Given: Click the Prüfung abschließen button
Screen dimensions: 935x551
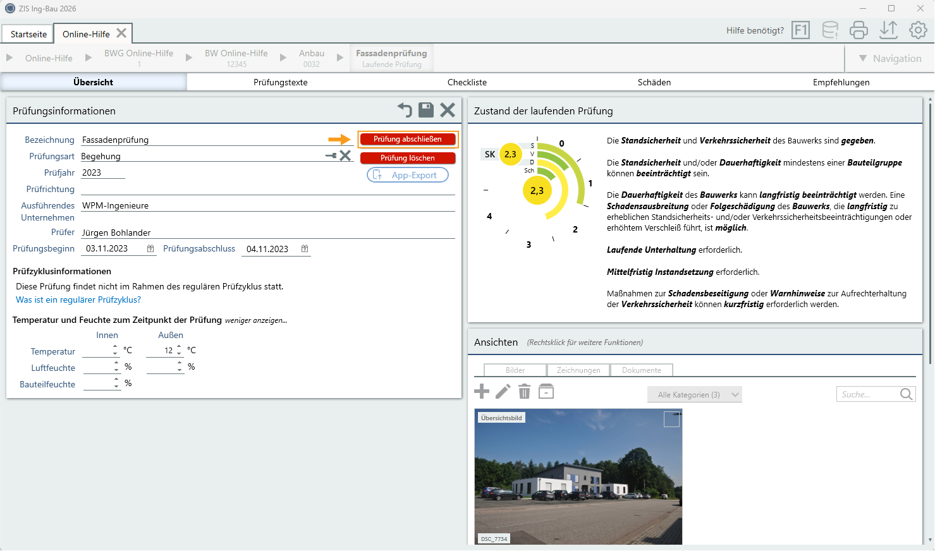Looking at the screenshot, I should tap(408, 139).
